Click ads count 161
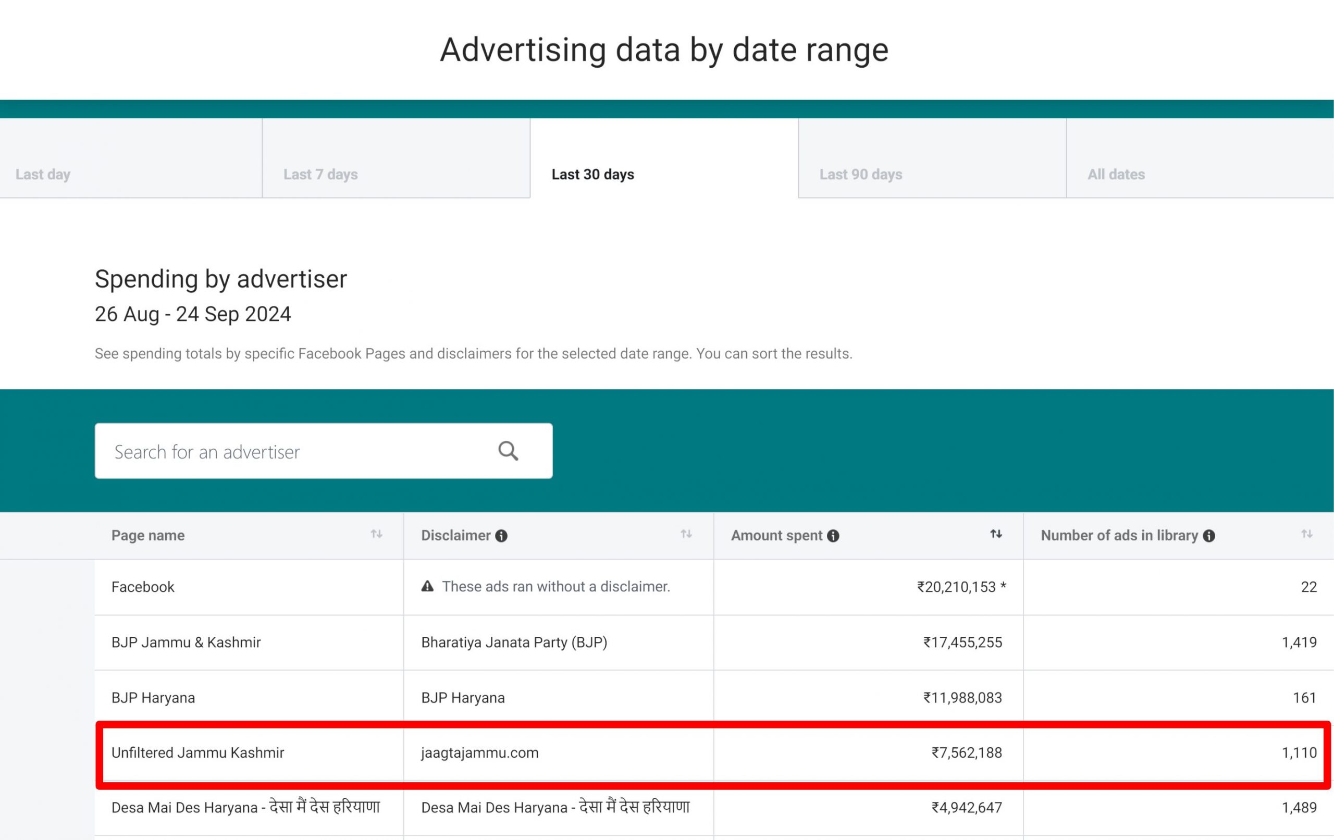 pyautogui.click(x=1305, y=698)
